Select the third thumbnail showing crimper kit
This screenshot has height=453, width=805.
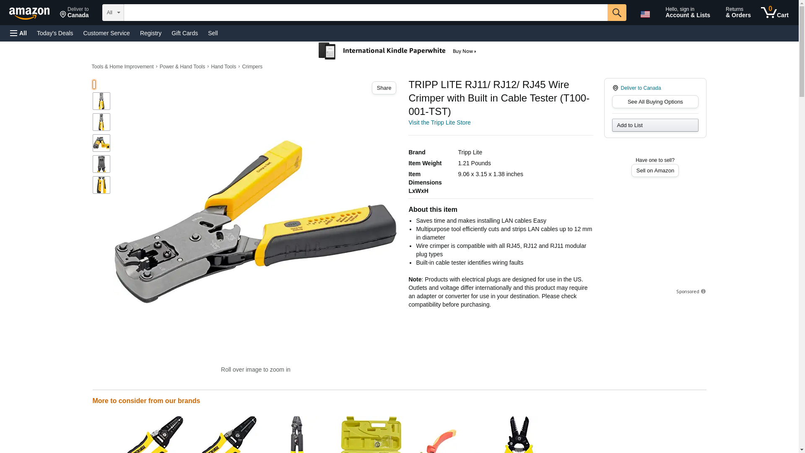tap(101, 143)
